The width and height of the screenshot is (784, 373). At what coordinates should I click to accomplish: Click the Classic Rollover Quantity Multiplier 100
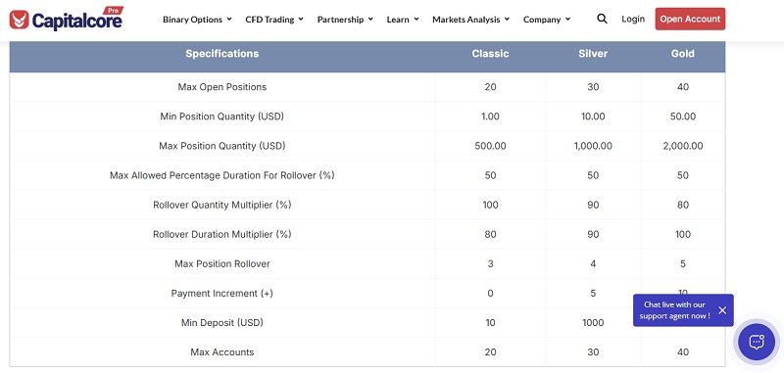(490, 205)
